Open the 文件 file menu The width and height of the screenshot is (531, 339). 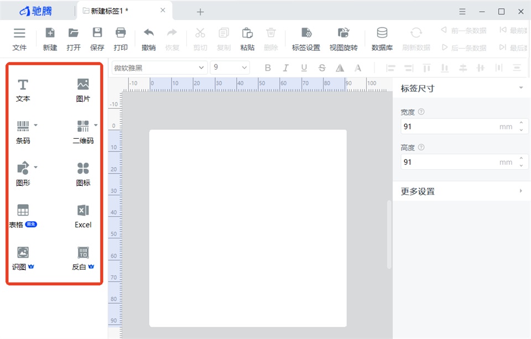[19, 39]
